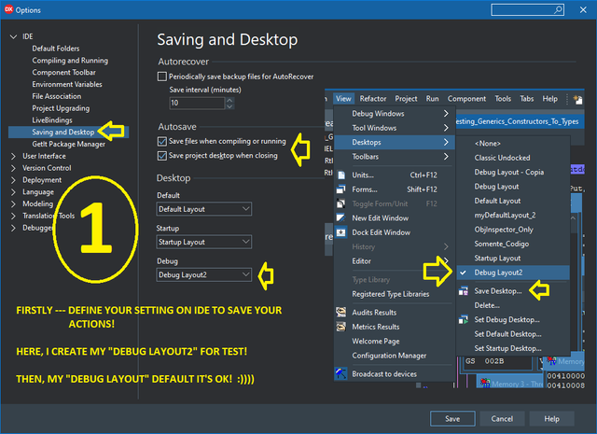Click the Save interval minutes field
The image size is (597, 434).
click(197, 103)
